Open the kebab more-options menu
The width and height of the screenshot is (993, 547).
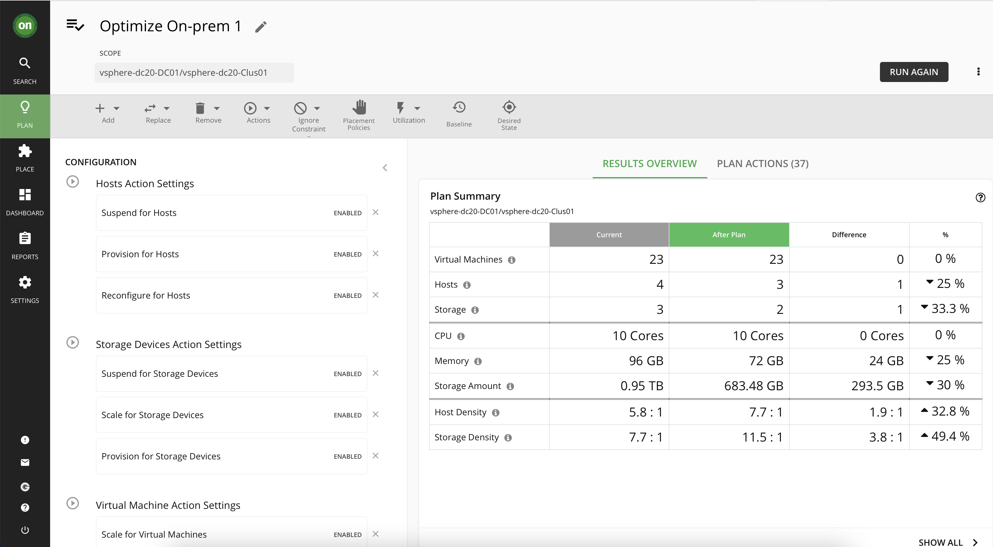978,72
